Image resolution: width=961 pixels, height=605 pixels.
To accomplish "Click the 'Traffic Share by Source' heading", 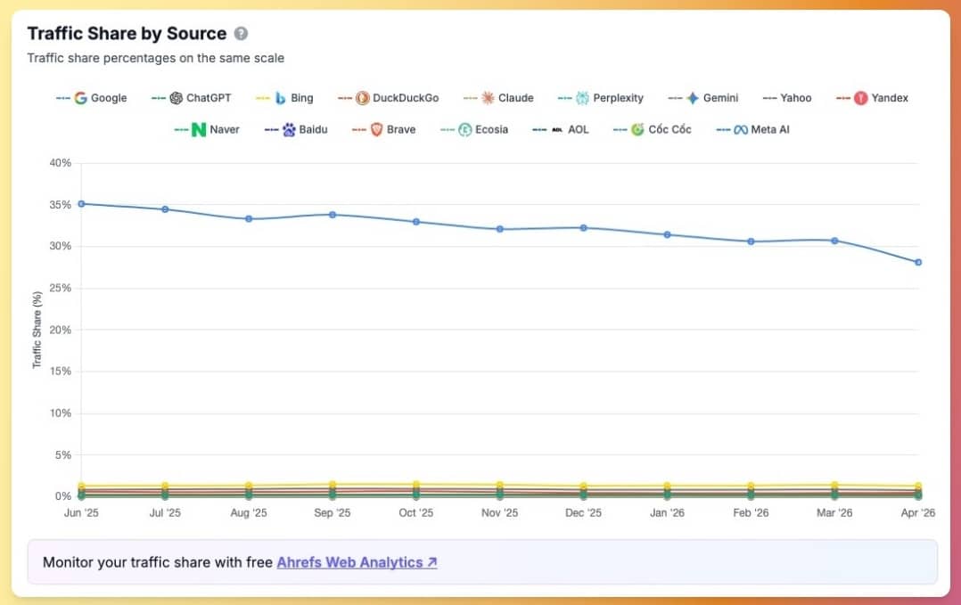I will [127, 34].
